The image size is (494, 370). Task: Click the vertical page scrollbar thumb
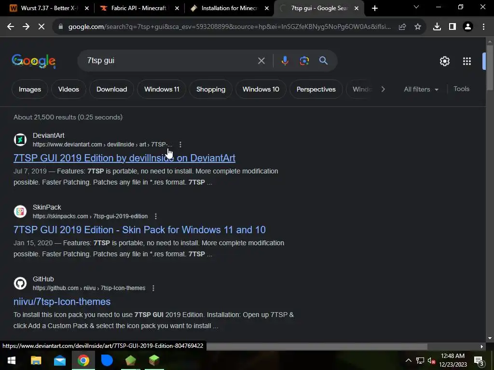490,67
